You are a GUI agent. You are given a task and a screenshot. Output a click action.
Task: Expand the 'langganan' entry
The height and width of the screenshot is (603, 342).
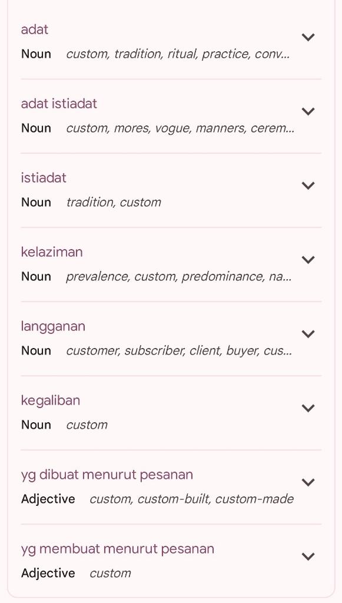pos(308,333)
